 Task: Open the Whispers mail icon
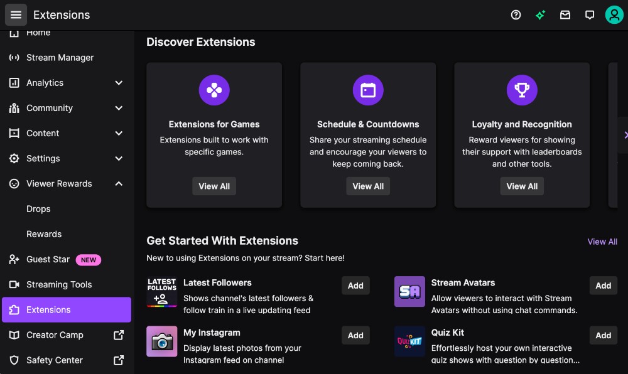click(565, 14)
